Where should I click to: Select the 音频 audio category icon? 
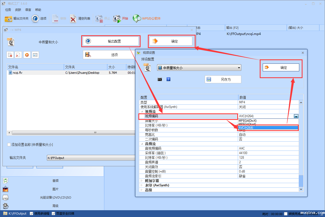coord(6,181)
